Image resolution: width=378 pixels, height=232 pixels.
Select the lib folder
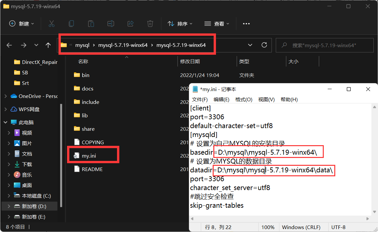pyautogui.click(x=84, y=115)
